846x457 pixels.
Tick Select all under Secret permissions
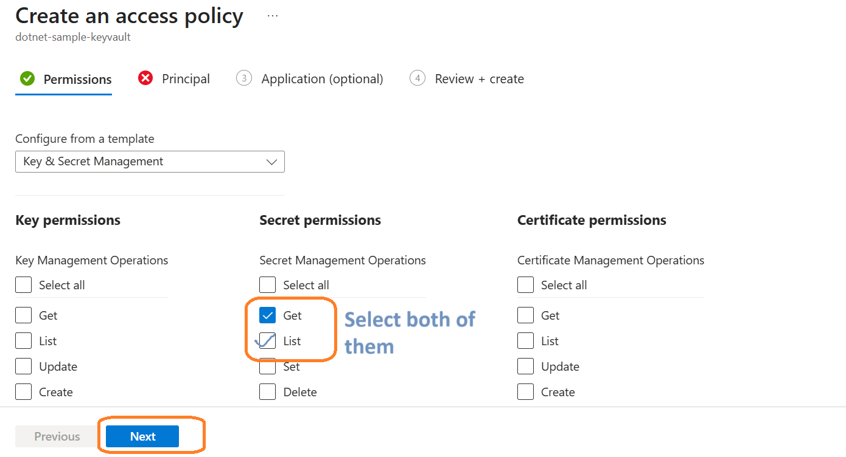[x=268, y=285]
